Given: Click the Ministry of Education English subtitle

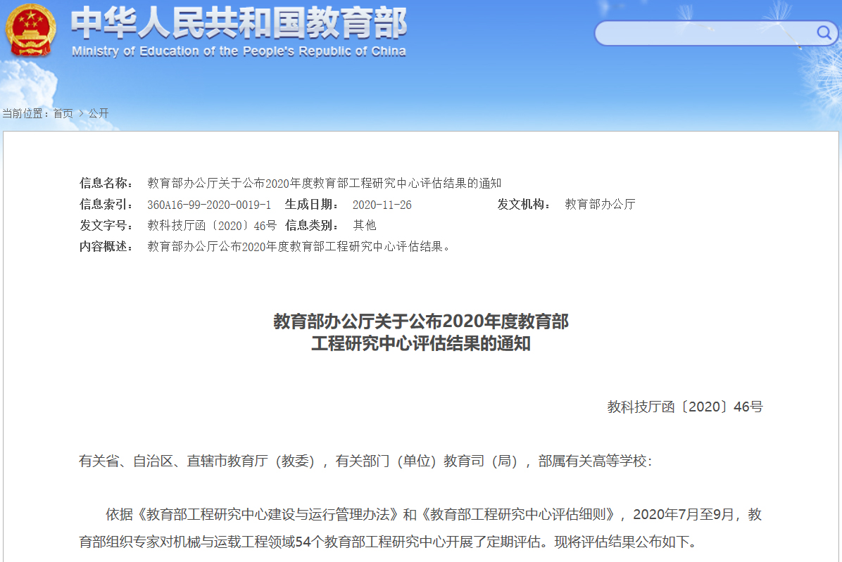Looking at the screenshot, I should point(239,51).
